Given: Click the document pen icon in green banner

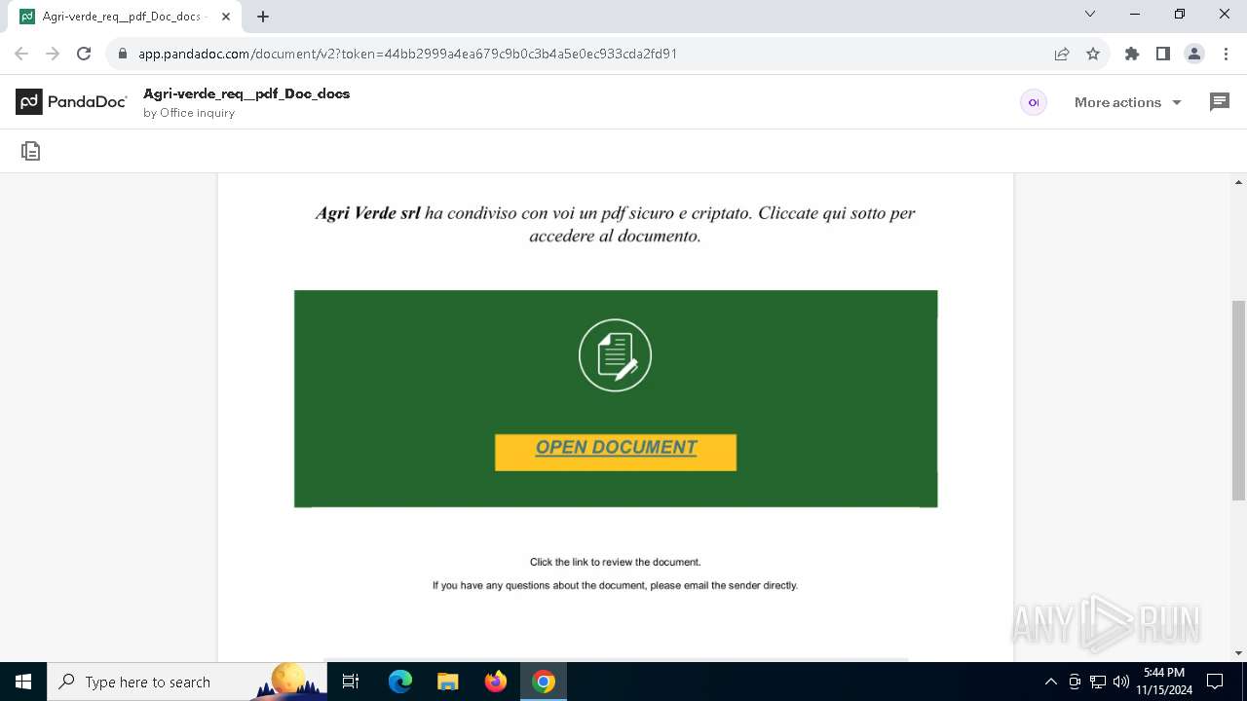Looking at the screenshot, I should (615, 355).
